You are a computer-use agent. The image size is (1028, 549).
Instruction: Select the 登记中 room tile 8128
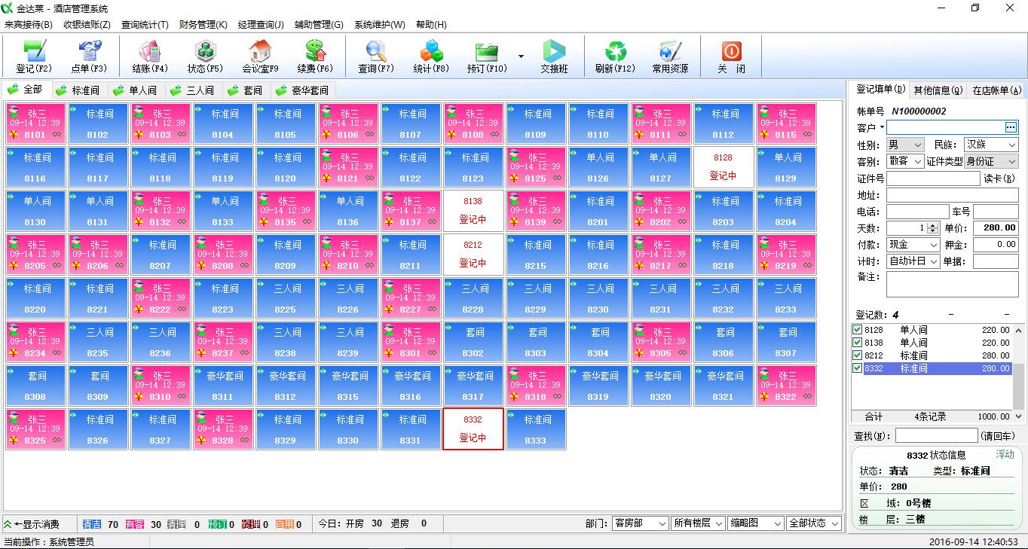click(723, 167)
